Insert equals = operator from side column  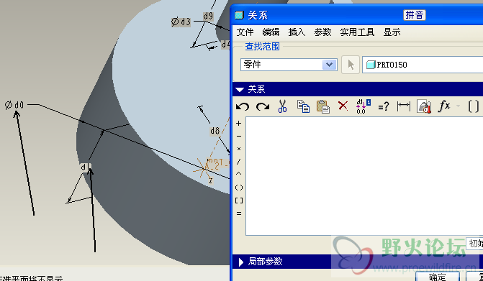click(239, 213)
